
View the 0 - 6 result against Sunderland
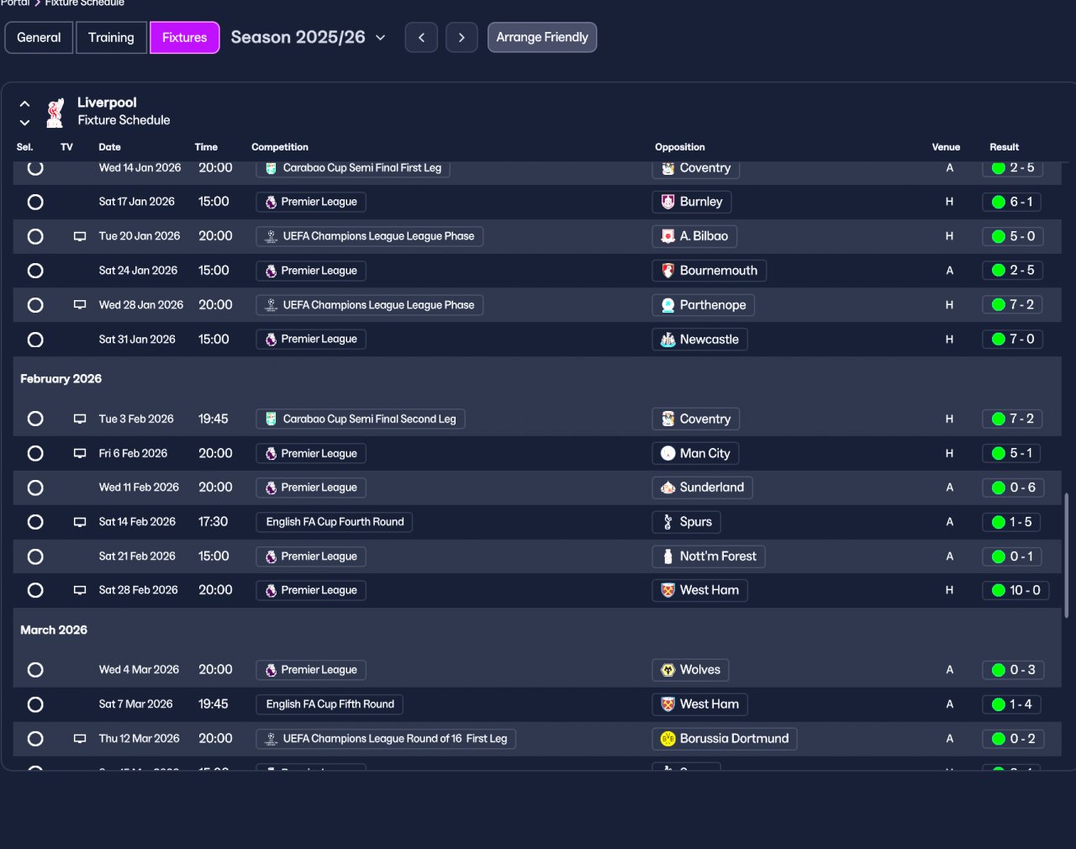tap(1012, 488)
